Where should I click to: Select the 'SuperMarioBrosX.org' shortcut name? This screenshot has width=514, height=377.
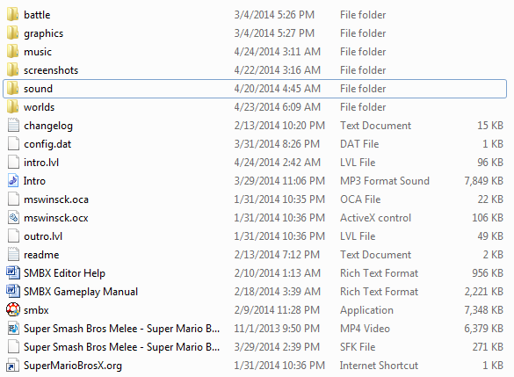(x=73, y=366)
